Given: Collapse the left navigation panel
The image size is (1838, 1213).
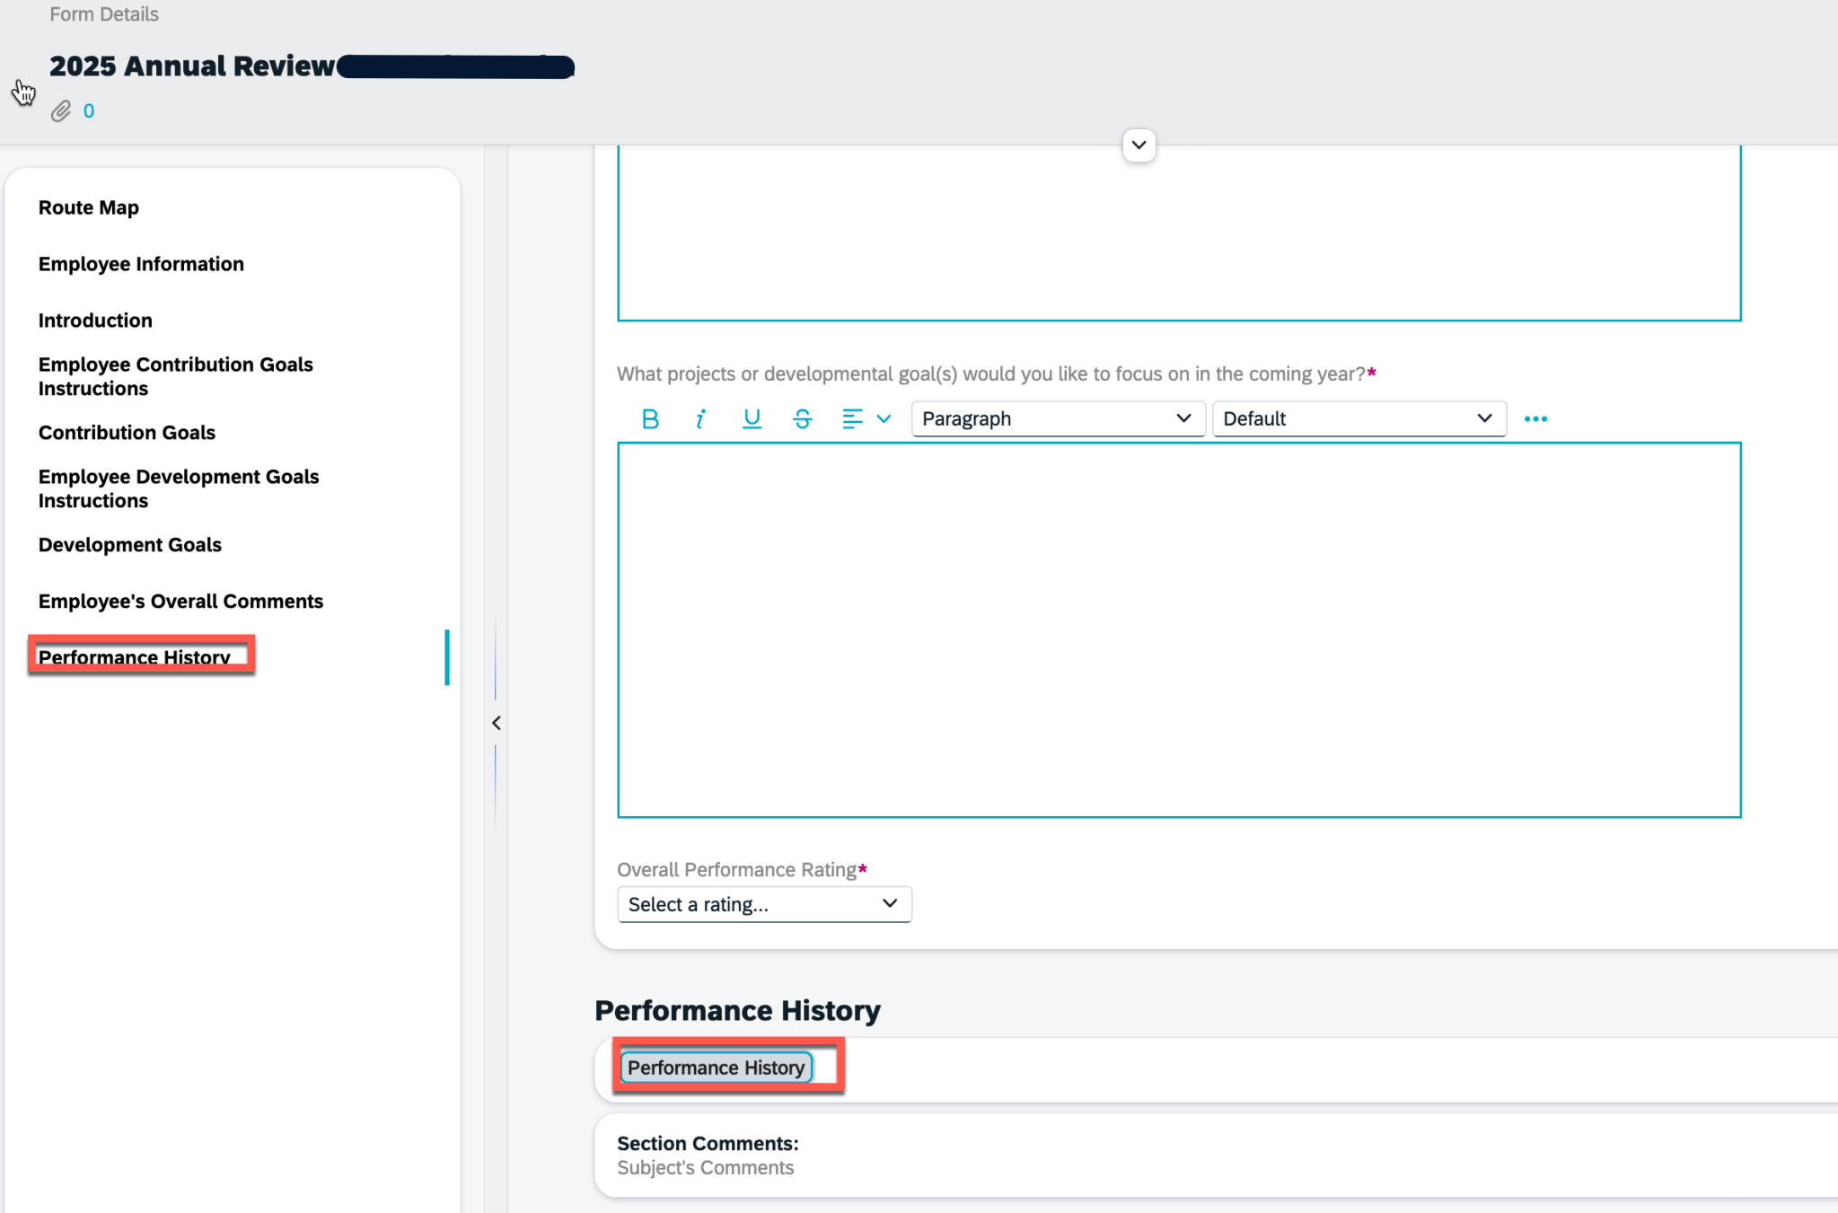Looking at the screenshot, I should click(x=495, y=723).
